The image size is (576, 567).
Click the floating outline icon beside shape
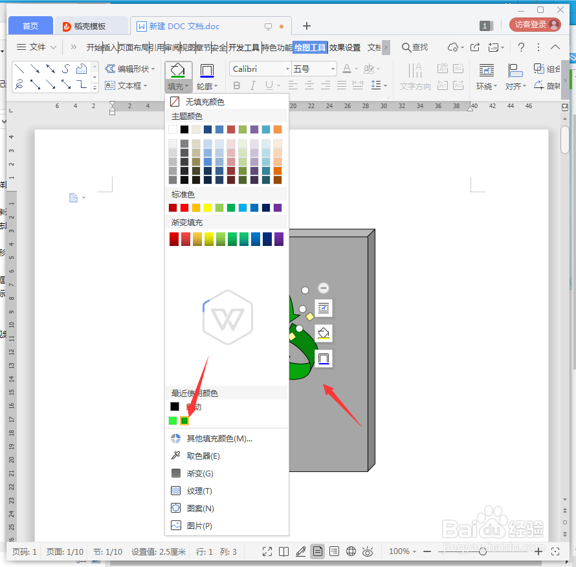coord(323,359)
